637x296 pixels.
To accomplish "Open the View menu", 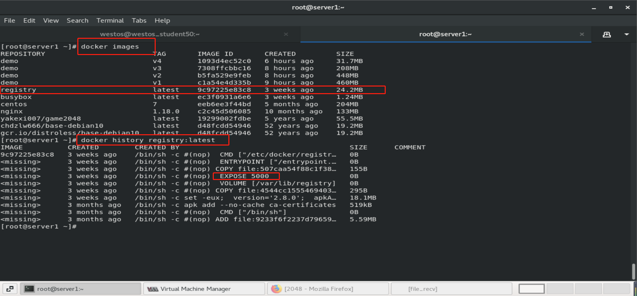I will coord(51,21).
